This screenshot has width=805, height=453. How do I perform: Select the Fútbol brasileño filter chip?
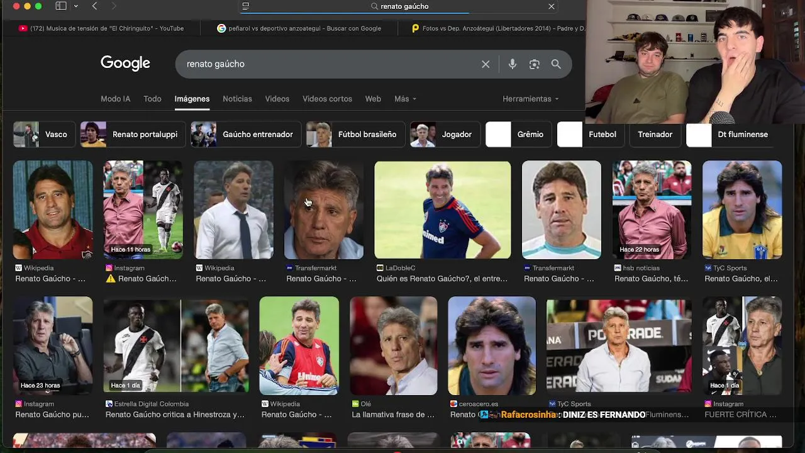point(355,134)
